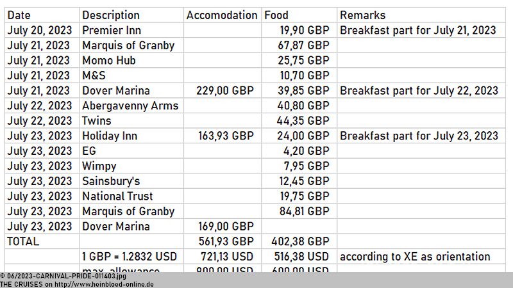513x288 pixels.
Task: Click the 229,00 GBP accommodation cell
Action: 223,90
